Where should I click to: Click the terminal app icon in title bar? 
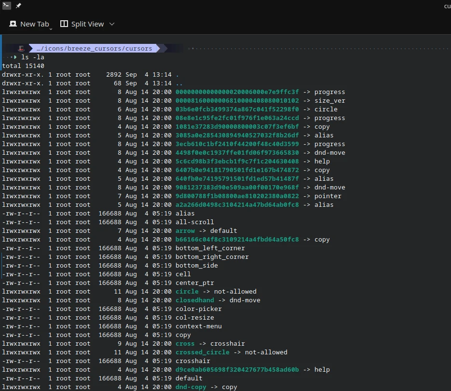point(7,5)
